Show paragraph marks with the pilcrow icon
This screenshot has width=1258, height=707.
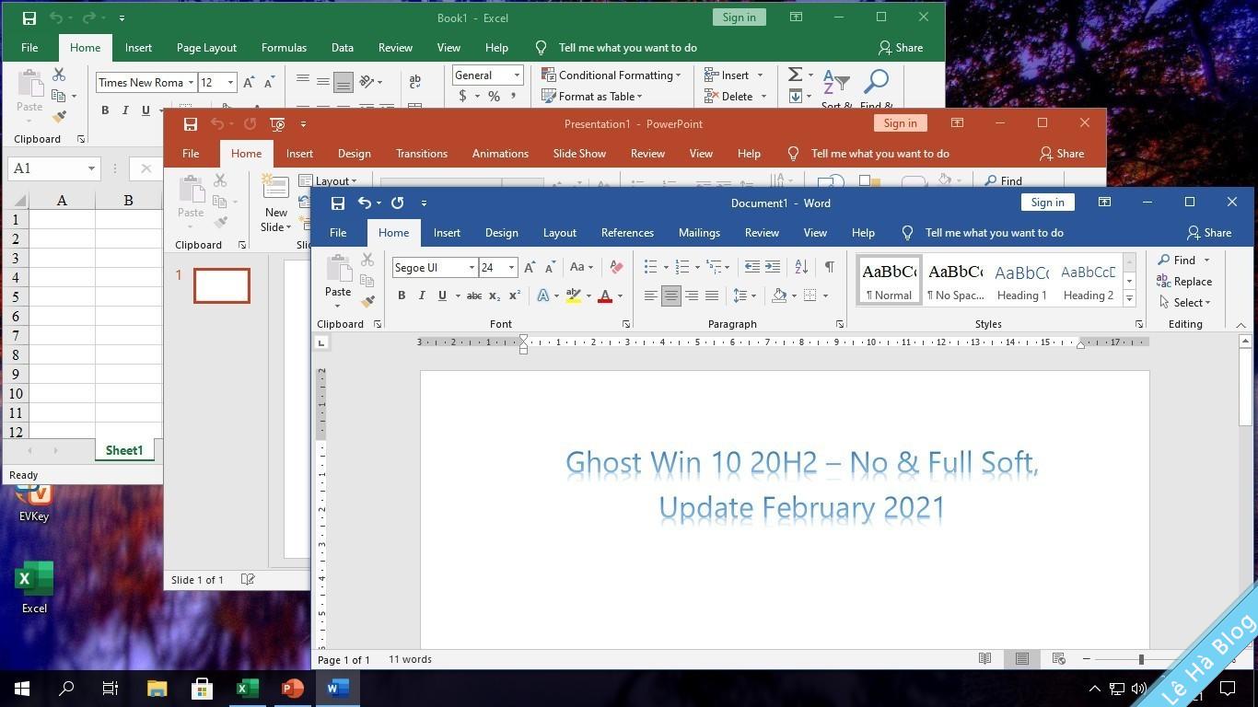[x=829, y=267]
